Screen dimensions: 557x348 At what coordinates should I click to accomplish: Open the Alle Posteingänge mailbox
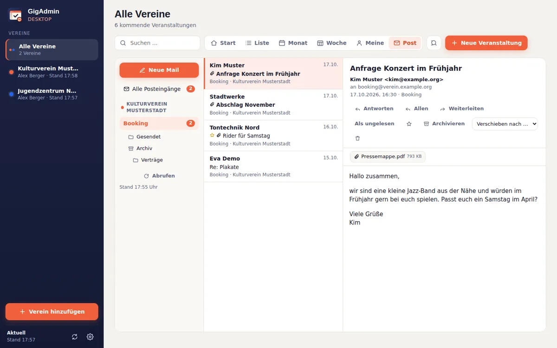[159, 89]
